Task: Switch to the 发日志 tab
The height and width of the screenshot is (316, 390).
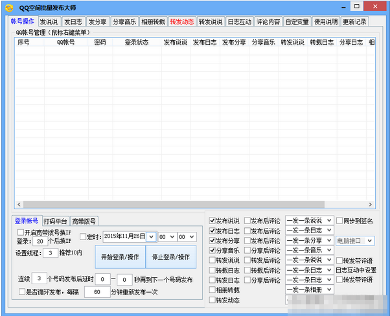Action: pos(73,21)
